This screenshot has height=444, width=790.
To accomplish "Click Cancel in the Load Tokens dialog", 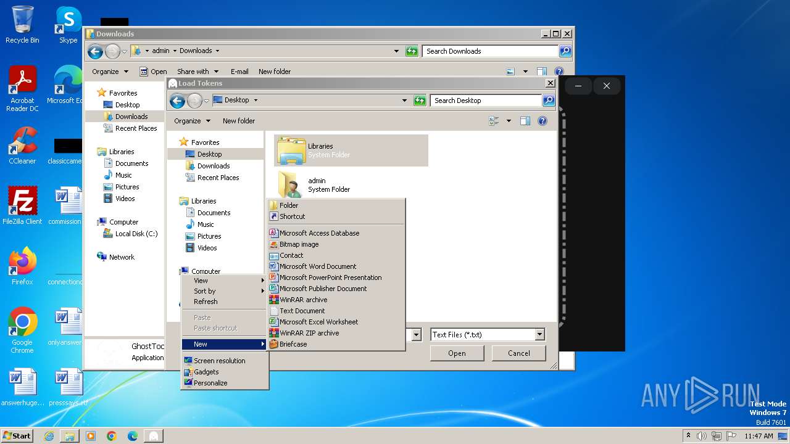I will coord(518,353).
